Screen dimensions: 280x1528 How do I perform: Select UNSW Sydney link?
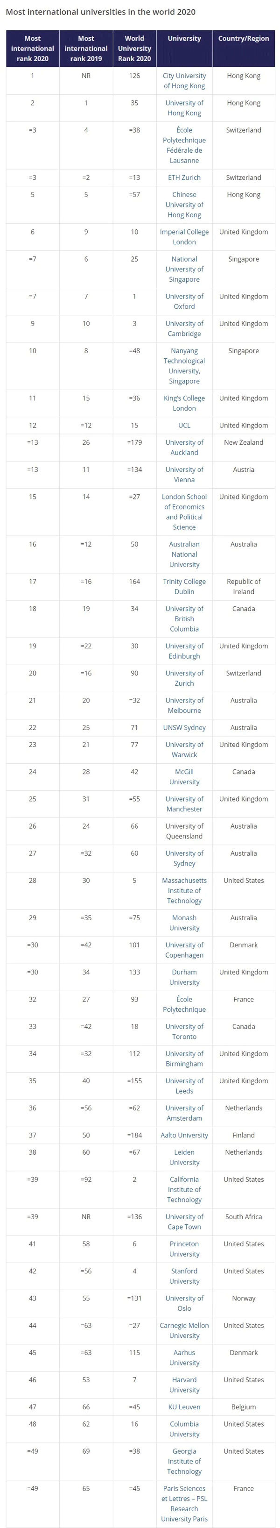[x=184, y=727]
